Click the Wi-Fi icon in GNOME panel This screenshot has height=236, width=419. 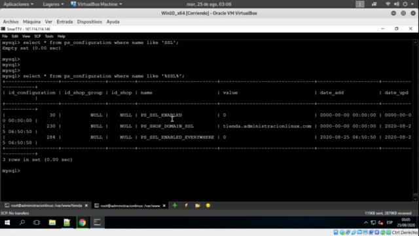388,4
